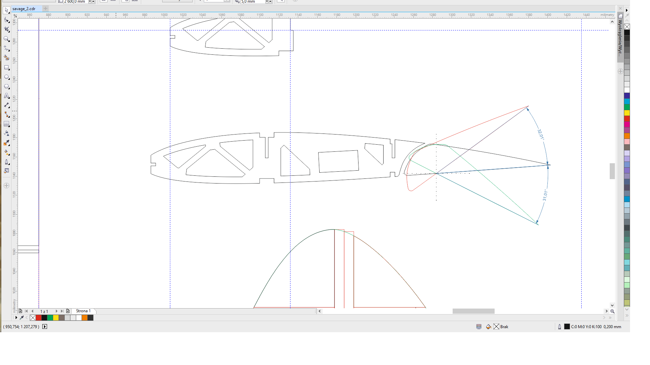
Task: Pick the Parallel Dimension tool
Action: [x=6, y=105]
